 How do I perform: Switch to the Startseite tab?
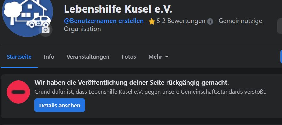coord(19,57)
